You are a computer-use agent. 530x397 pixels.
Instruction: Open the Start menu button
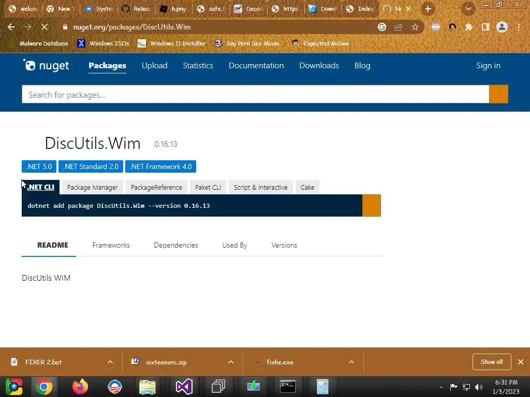point(14,387)
